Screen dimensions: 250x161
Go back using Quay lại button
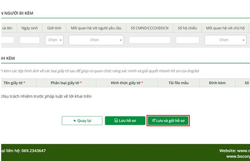click(x=82, y=121)
